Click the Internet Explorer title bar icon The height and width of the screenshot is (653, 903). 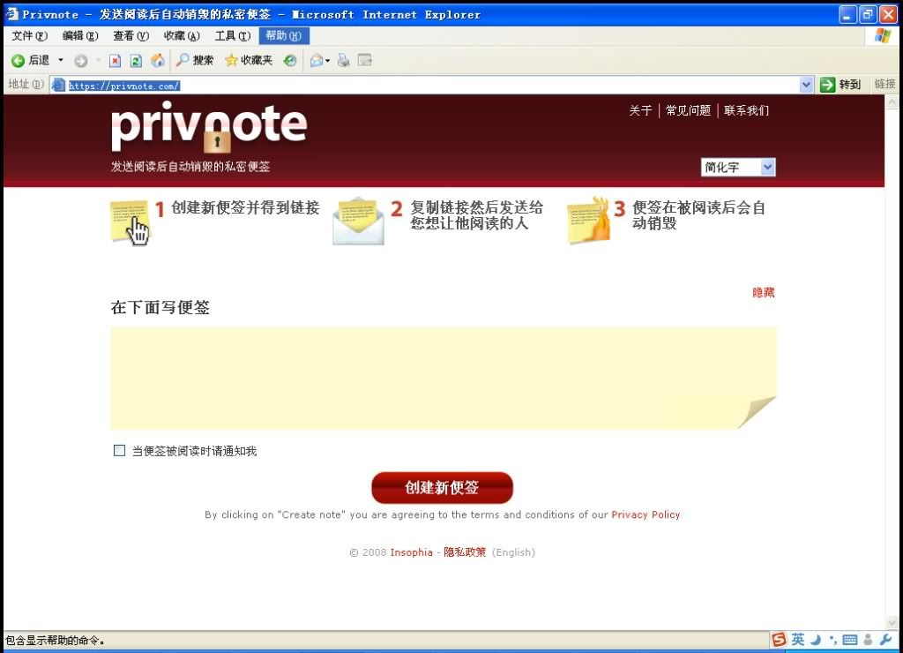(12, 14)
